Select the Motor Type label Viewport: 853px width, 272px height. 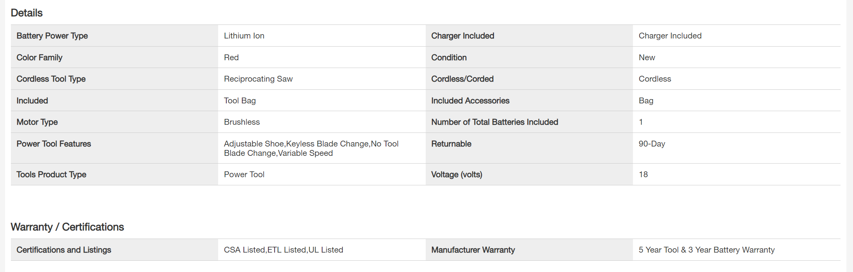click(x=37, y=122)
